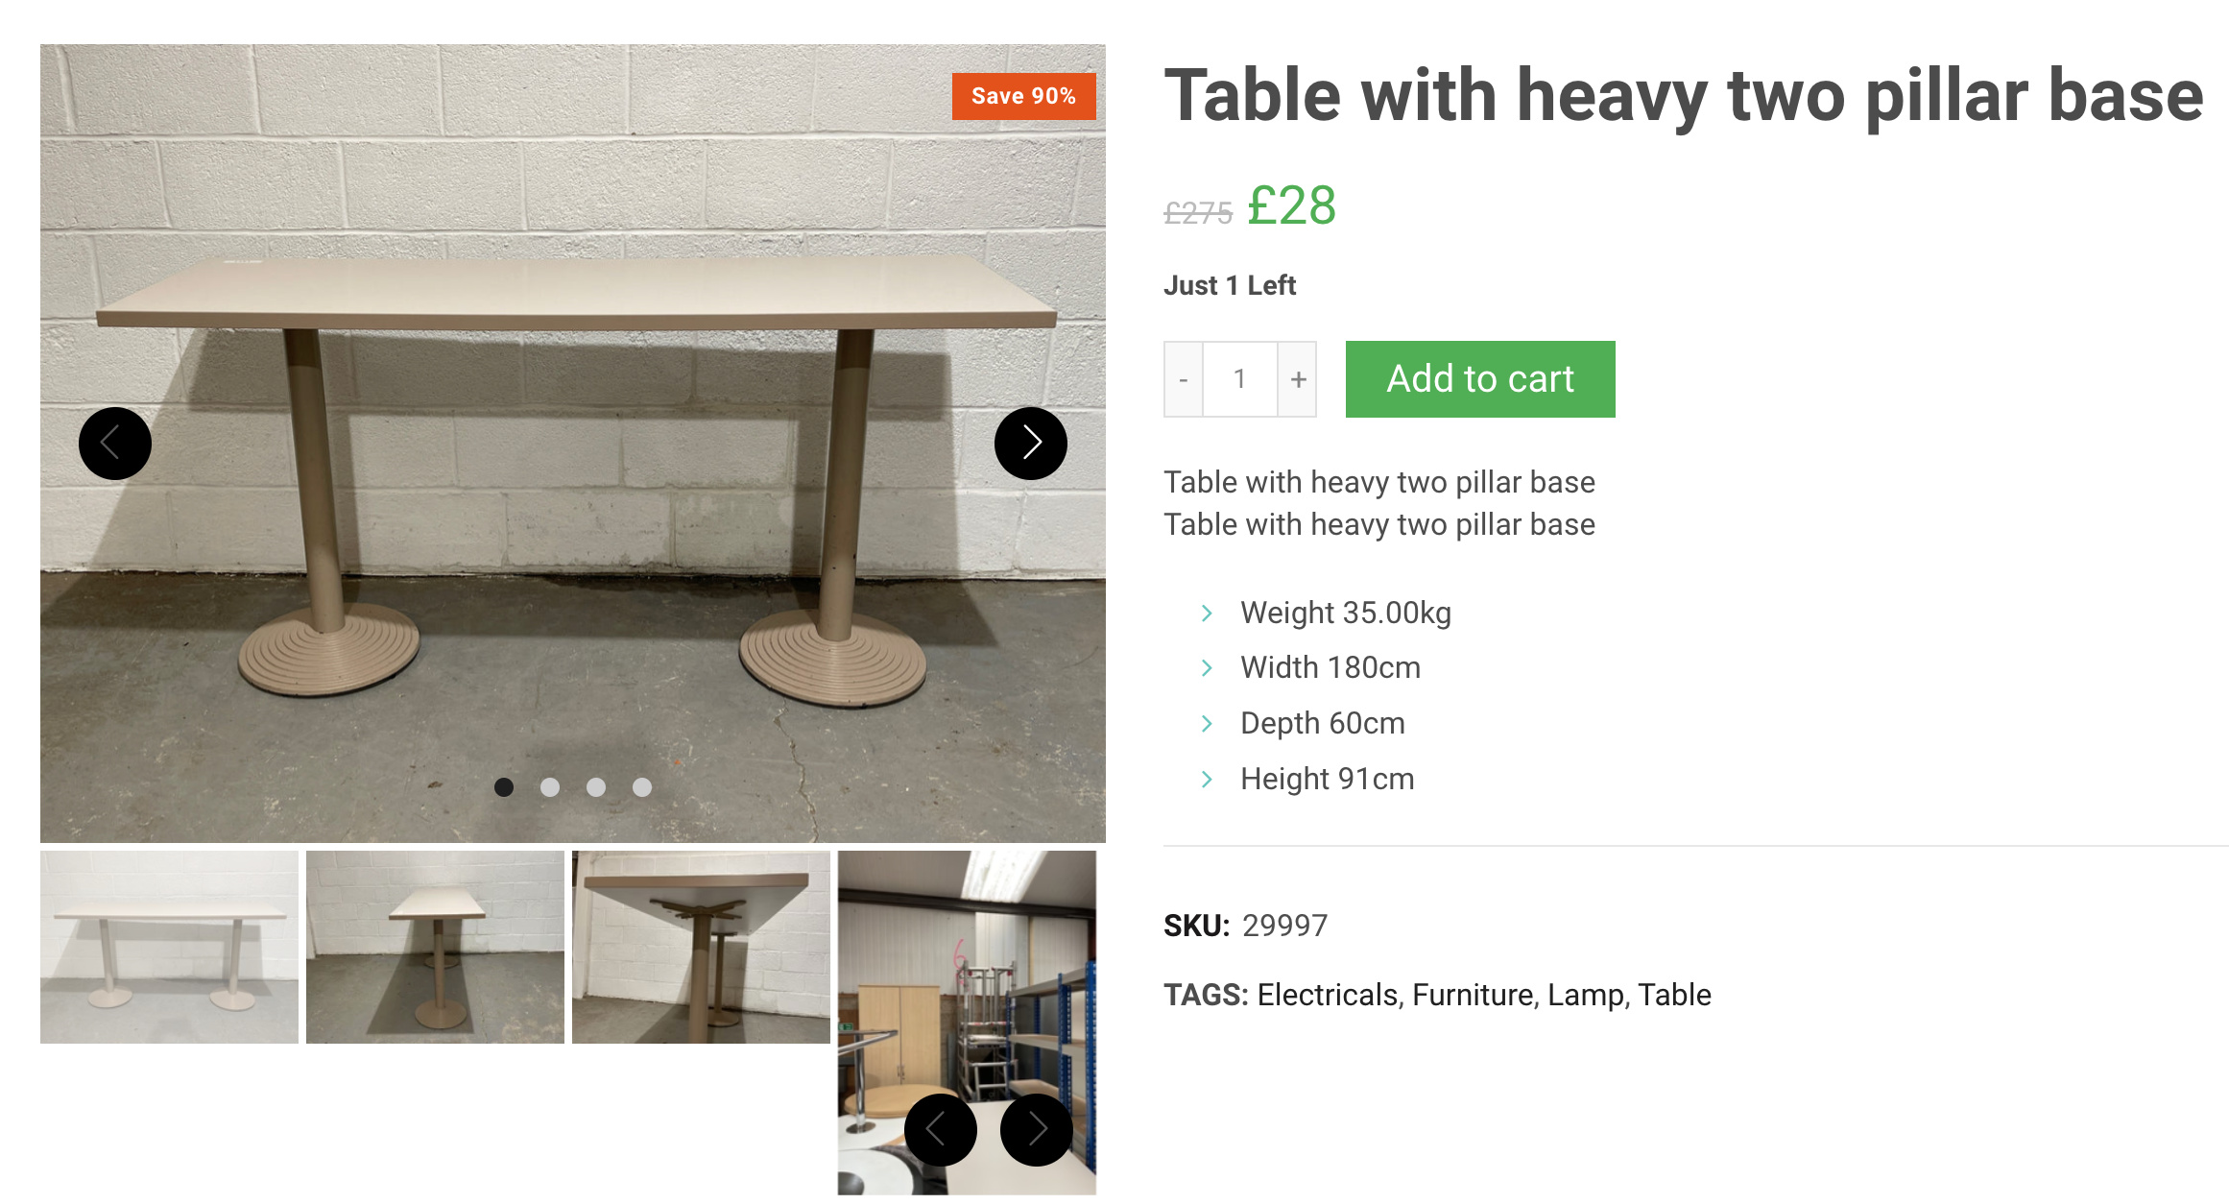Screen dimensions: 2229x1204
Task: Open the Furniture tag link
Action: pyautogui.click(x=1472, y=995)
